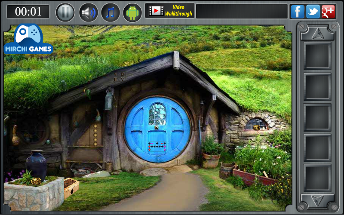Click the arched window on blue door

[x=157, y=114]
